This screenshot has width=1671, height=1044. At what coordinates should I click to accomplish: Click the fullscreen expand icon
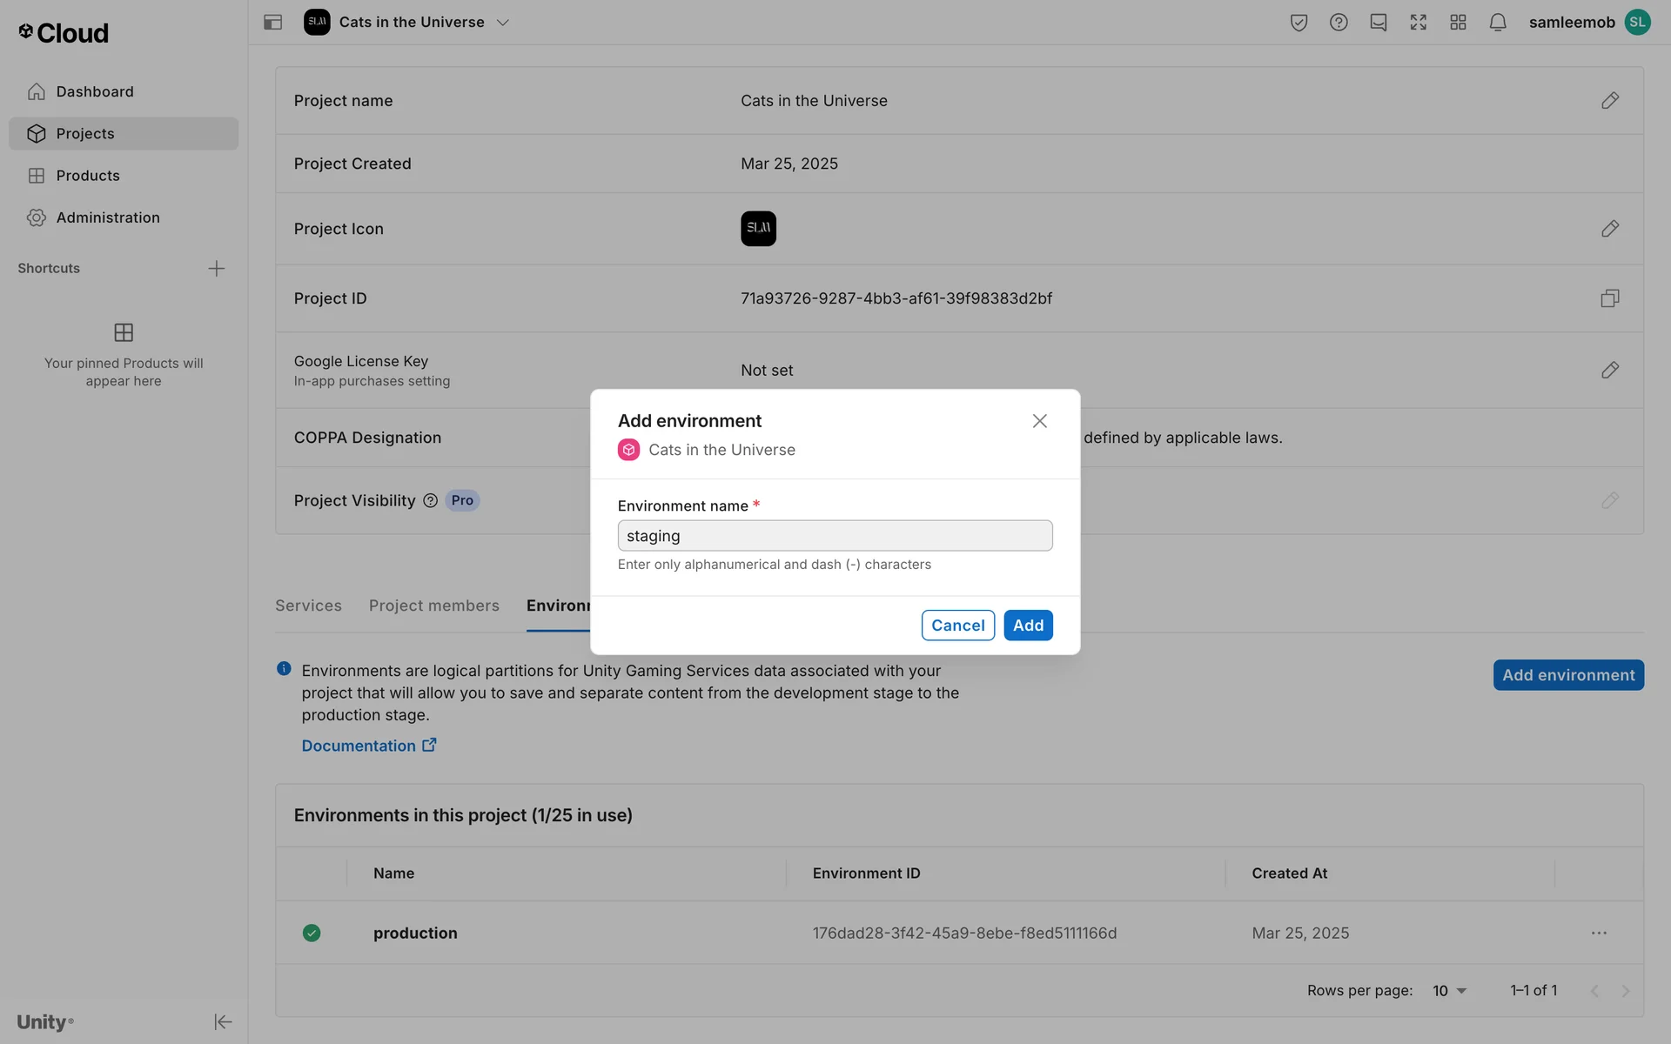point(1418,23)
